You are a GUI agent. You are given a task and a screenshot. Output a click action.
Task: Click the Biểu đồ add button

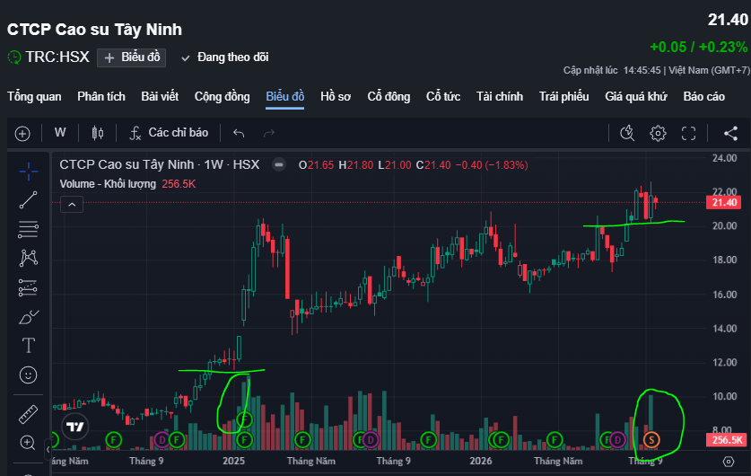(132, 57)
